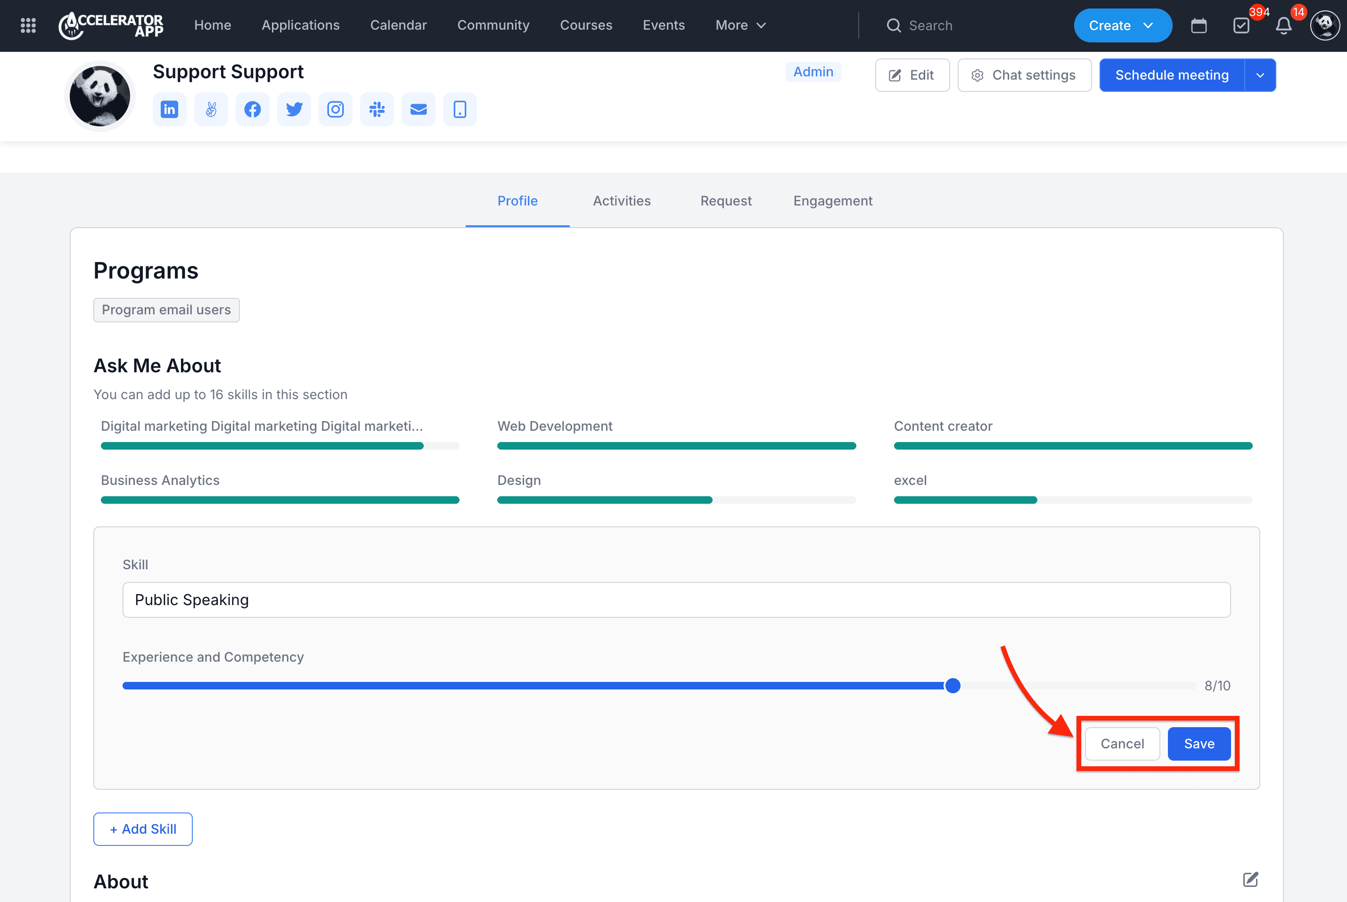Click the envelope email icon

tap(418, 109)
